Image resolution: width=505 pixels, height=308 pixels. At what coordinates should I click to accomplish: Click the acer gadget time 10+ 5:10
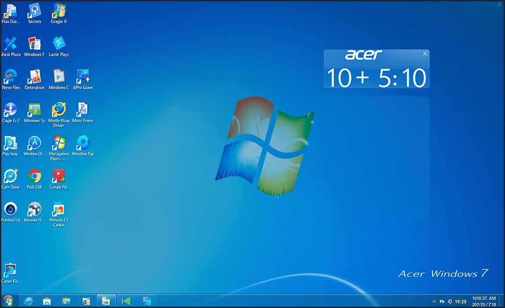point(377,78)
